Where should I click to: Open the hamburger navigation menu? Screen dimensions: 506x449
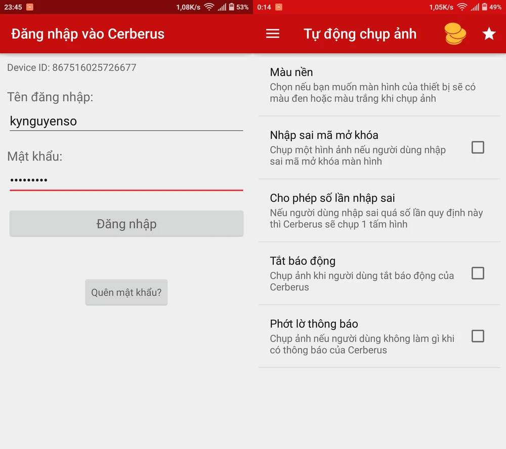(273, 34)
